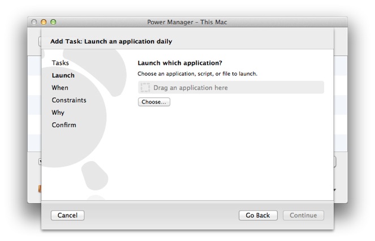Click the Cancel button
Viewport: 375px width, 241px height.
pos(67,215)
